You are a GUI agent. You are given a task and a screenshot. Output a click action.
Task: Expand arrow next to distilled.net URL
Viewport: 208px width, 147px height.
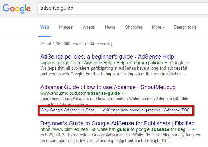click(x=193, y=129)
